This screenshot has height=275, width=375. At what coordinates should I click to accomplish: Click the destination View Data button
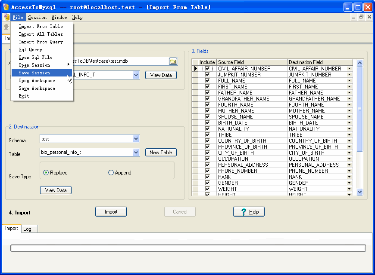[x=56, y=190]
